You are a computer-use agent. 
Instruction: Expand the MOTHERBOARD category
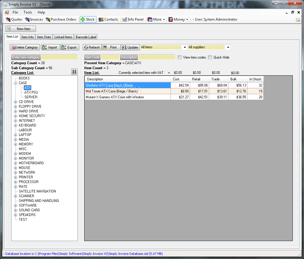pyautogui.click(x=16, y=163)
